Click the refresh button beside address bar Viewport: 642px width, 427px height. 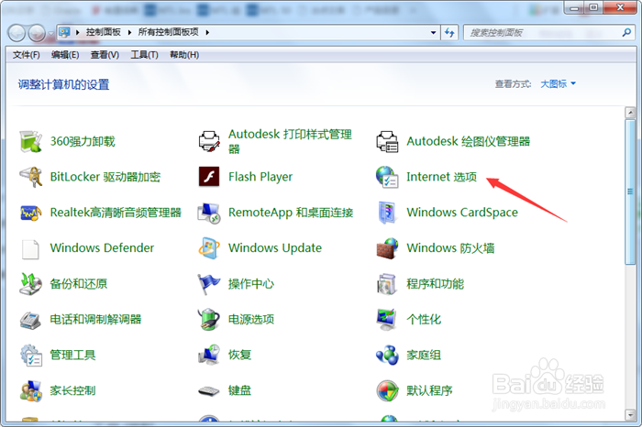pos(449,33)
